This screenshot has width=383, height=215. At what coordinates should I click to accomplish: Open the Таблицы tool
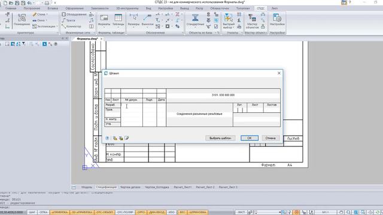[x=118, y=20]
